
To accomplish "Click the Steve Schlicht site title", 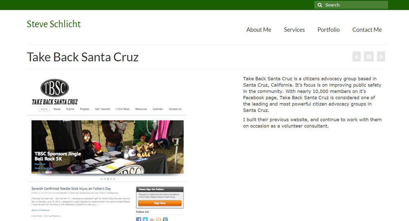I will click(x=54, y=24).
